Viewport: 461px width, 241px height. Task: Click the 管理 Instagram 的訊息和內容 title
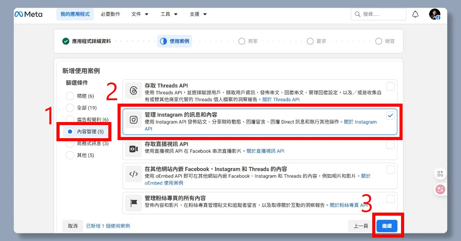coord(181,115)
